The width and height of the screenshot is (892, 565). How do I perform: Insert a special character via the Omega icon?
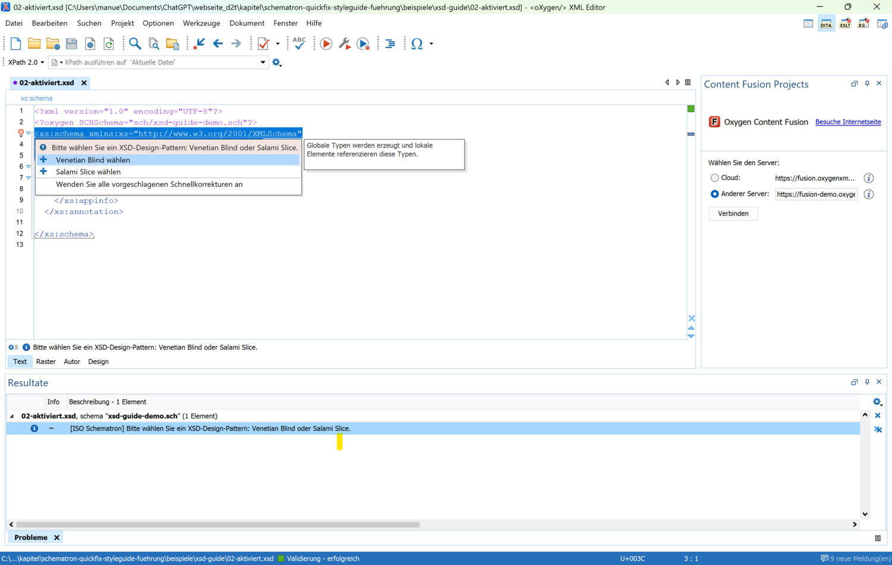[x=417, y=44]
